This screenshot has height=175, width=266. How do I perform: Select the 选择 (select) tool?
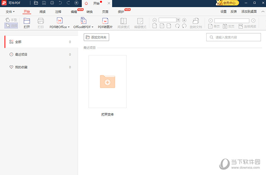point(11,26)
